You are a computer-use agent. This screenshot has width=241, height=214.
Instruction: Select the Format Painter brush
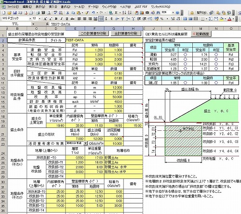click(87, 13)
